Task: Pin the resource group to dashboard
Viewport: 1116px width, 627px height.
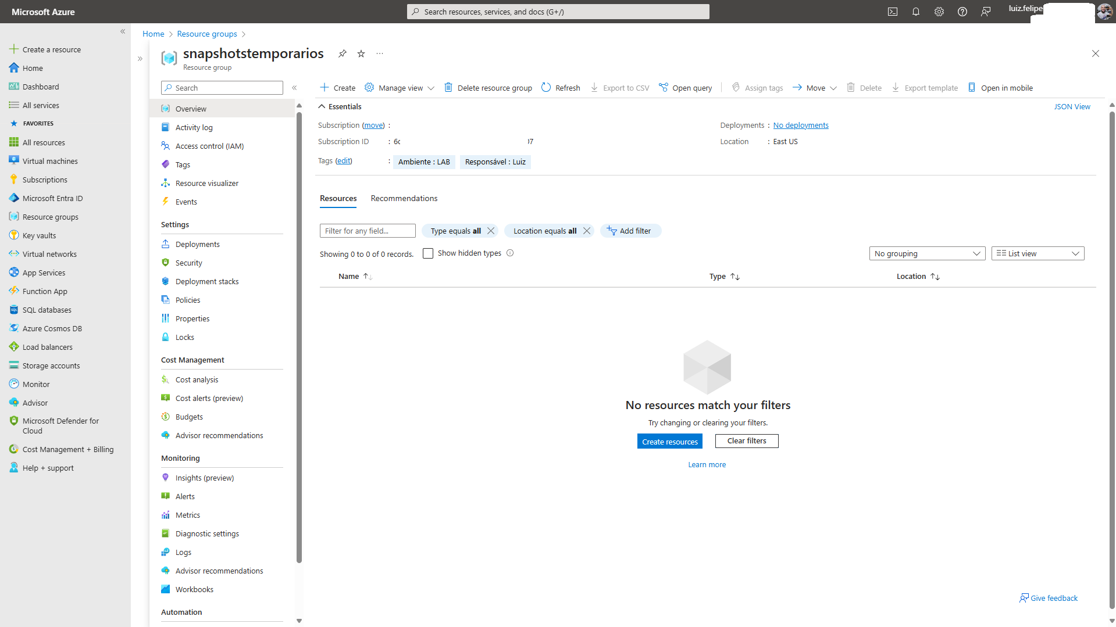Action: [343, 53]
